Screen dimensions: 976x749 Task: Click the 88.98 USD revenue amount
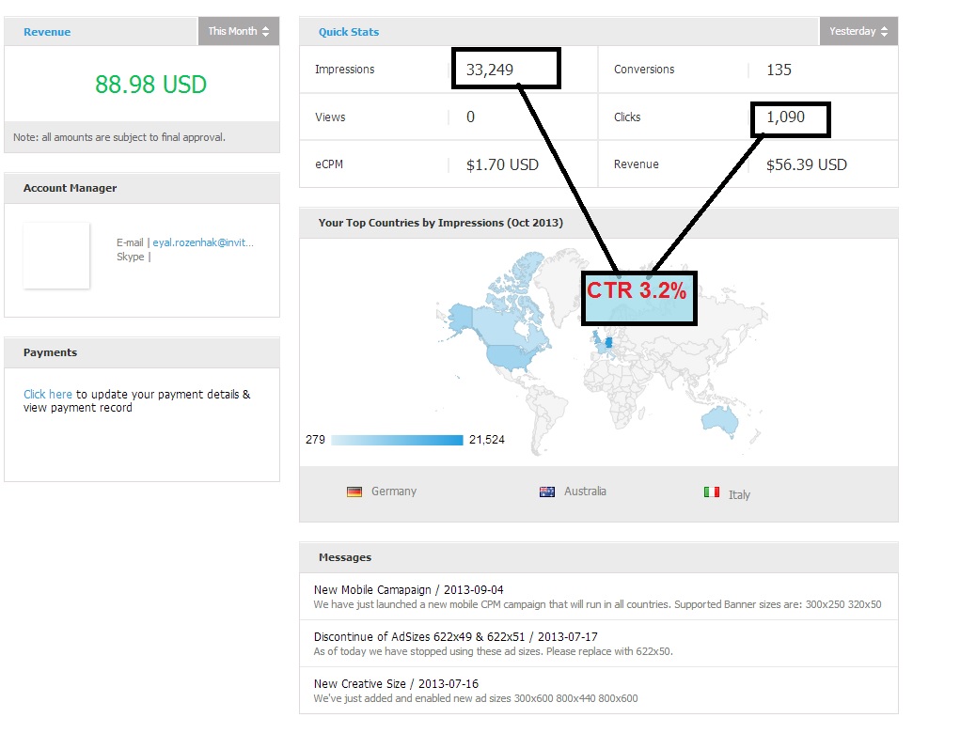(150, 85)
